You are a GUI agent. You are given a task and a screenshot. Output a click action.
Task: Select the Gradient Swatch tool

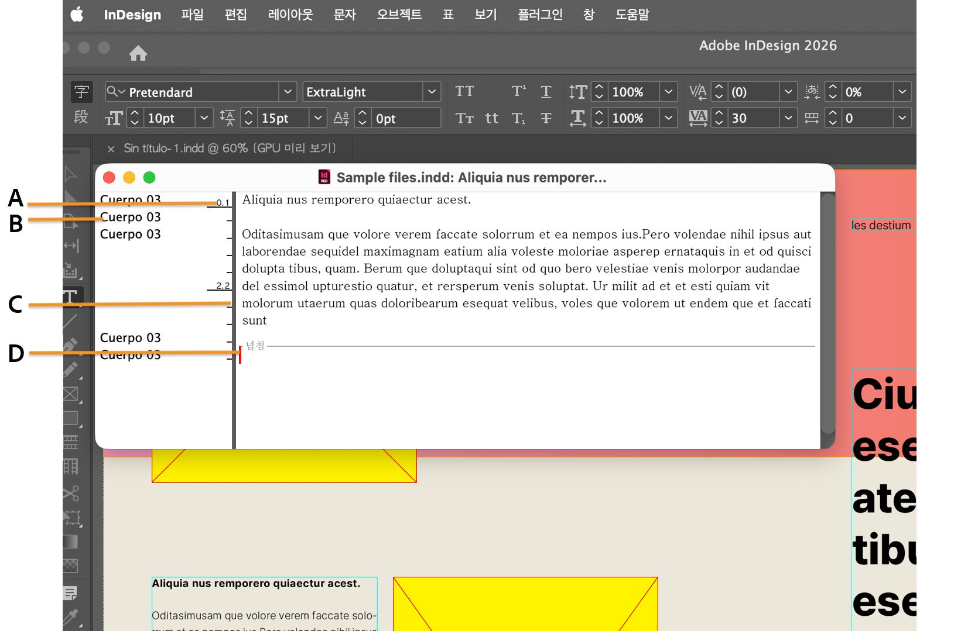point(71,542)
